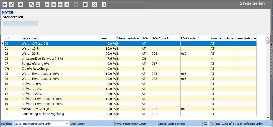Select 'Waren Erwerbsteuer 10%' row
This screenshot has height=127, width=273.
click(130, 74)
